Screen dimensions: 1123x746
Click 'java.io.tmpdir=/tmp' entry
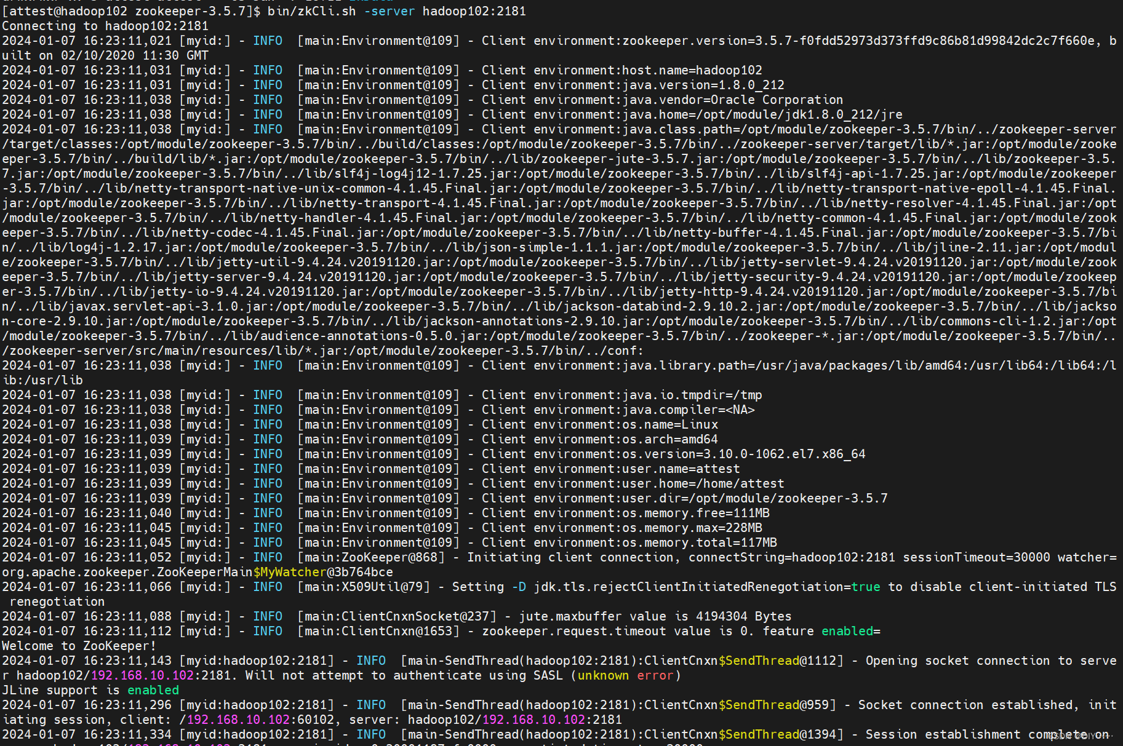[692, 395]
